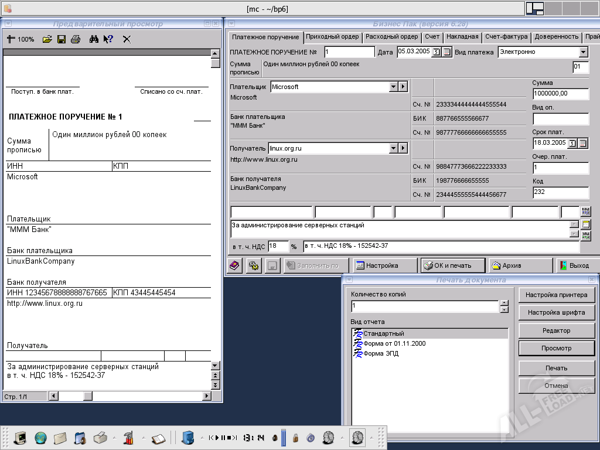Switch to the Приходный ордер tab
The height and width of the screenshot is (450, 600).
(332, 36)
